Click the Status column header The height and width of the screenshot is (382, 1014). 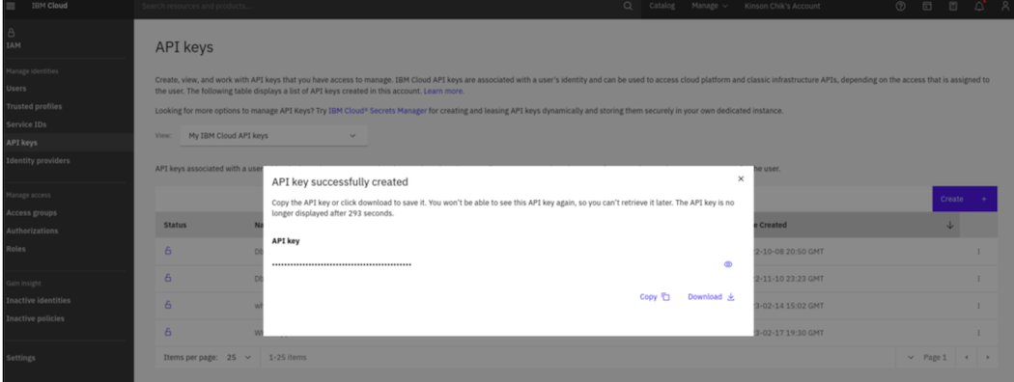pyautogui.click(x=175, y=225)
